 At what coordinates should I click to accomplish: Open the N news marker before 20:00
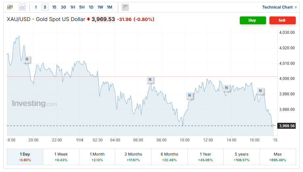27,59
